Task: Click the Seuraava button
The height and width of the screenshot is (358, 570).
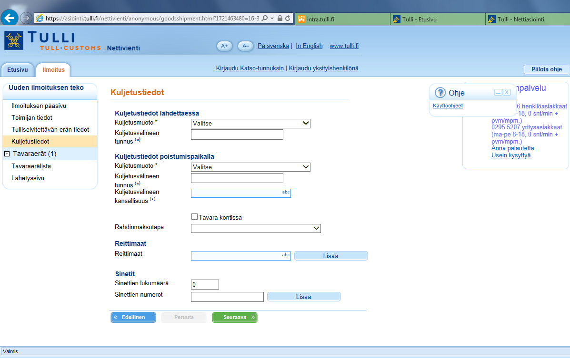Action: click(235, 317)
